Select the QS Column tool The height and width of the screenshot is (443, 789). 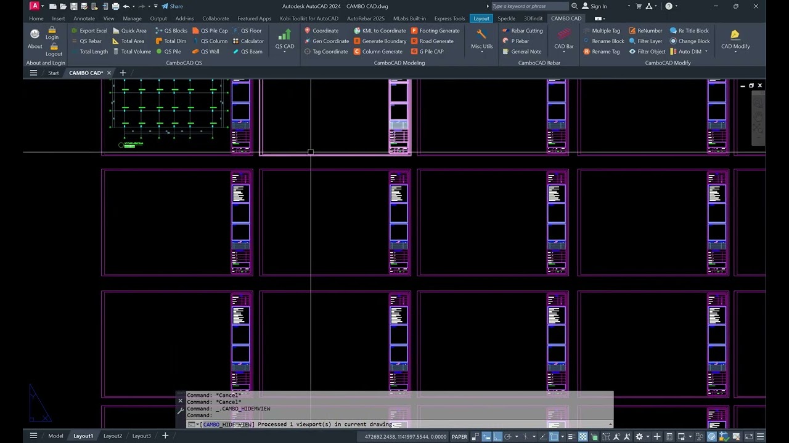pyautogui.click(x=210, y=41)
